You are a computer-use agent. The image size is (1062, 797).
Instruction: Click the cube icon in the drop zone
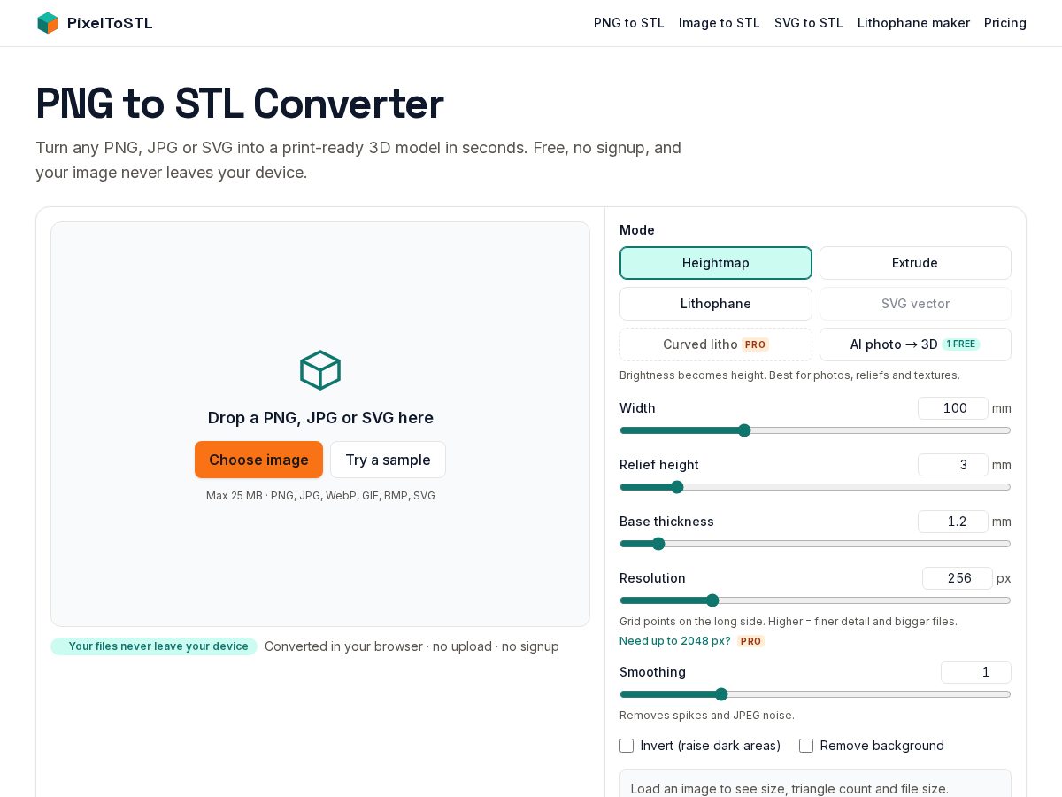(320, 370)
